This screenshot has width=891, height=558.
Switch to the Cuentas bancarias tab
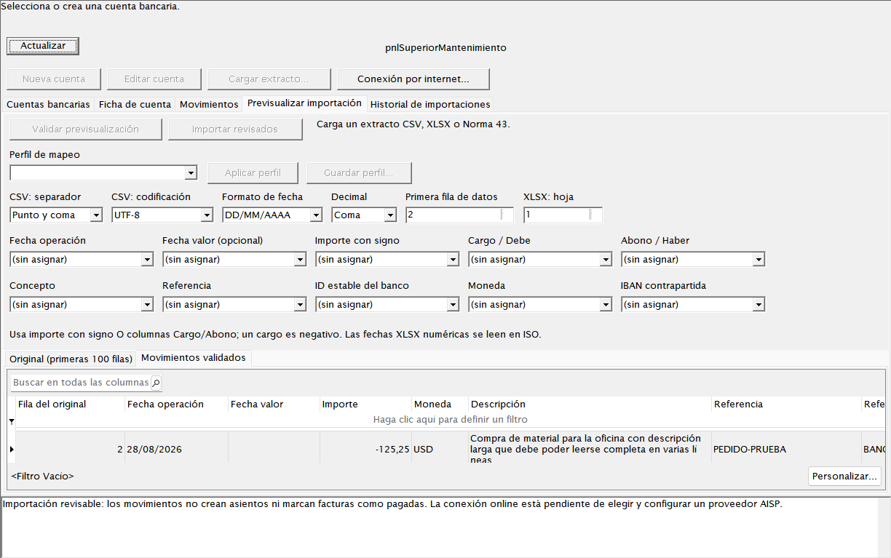(48, 105)
